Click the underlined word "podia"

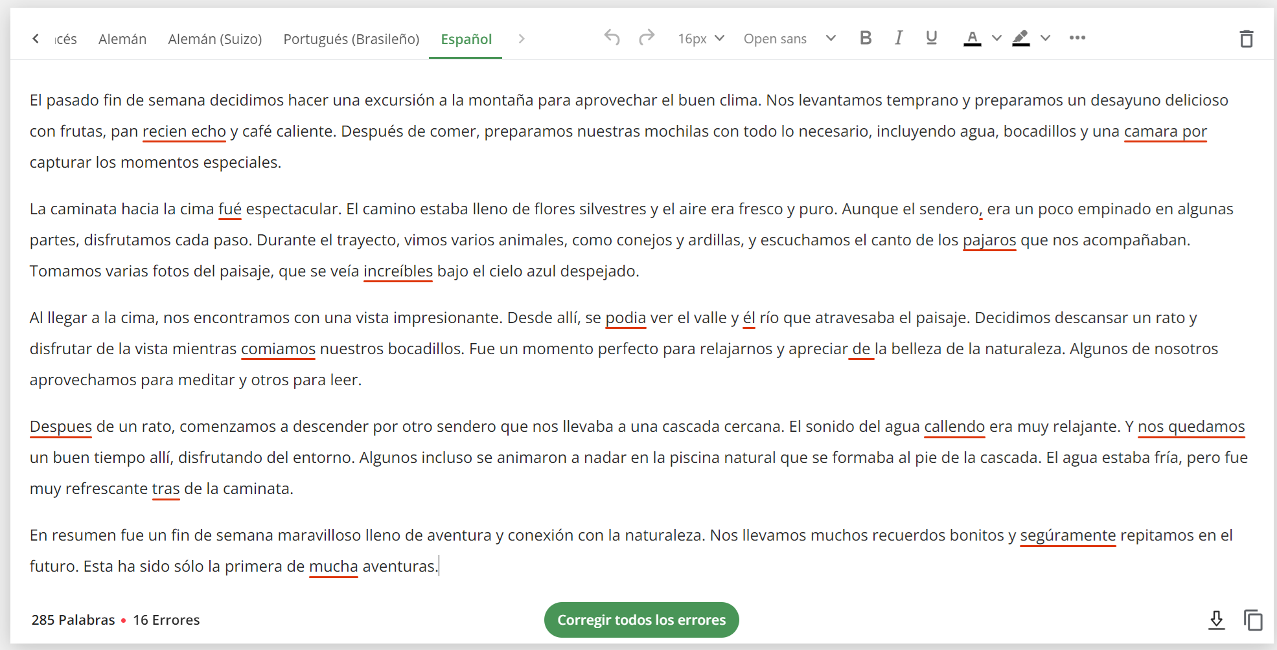[626, 318]
